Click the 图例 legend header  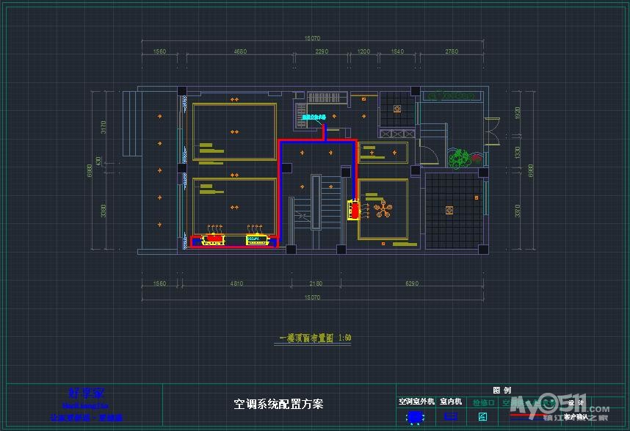[x=502, y=391]
